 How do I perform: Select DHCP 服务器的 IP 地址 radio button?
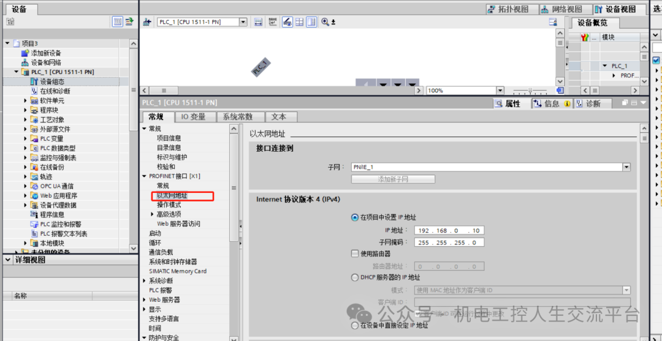pos(355,277)
